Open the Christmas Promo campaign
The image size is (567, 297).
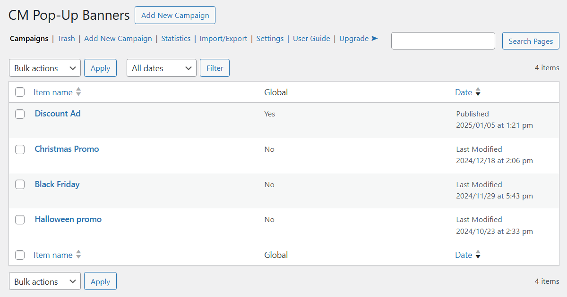point(67,149)
